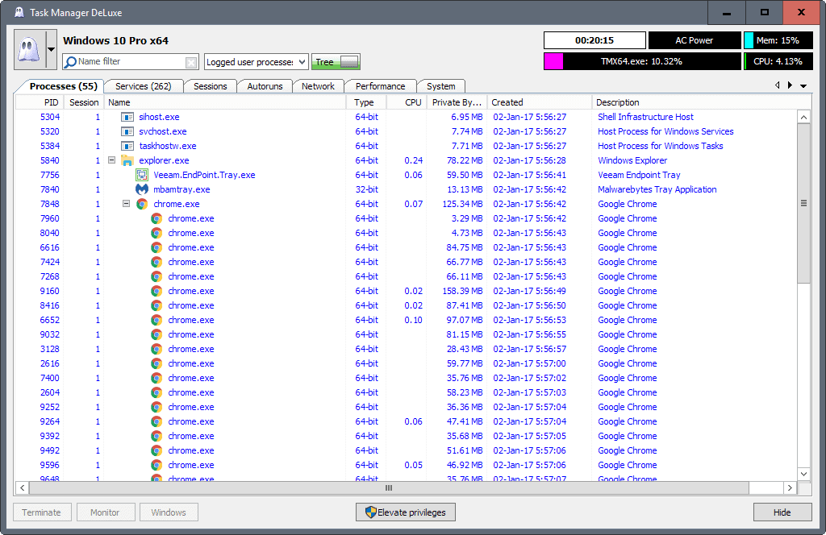Collapse the explorer.exe tree node
The image size is (826, 535).
coord(111,160)
